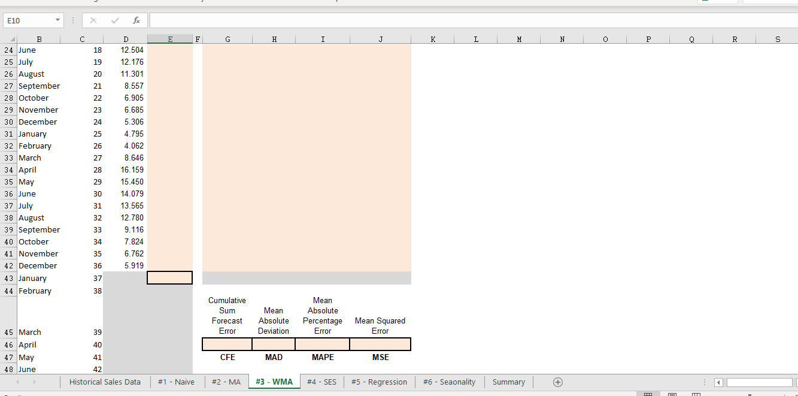Open Page Break Preview from the status bar

coord(696,394)
